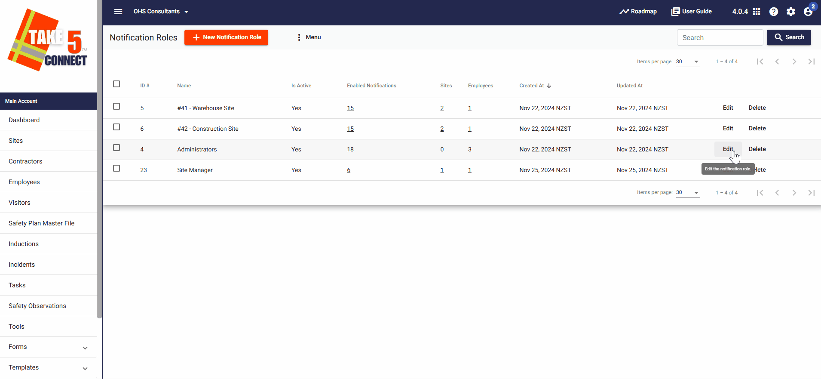
Task: Open the 3 employees link for Administrators
Action: 470,150
